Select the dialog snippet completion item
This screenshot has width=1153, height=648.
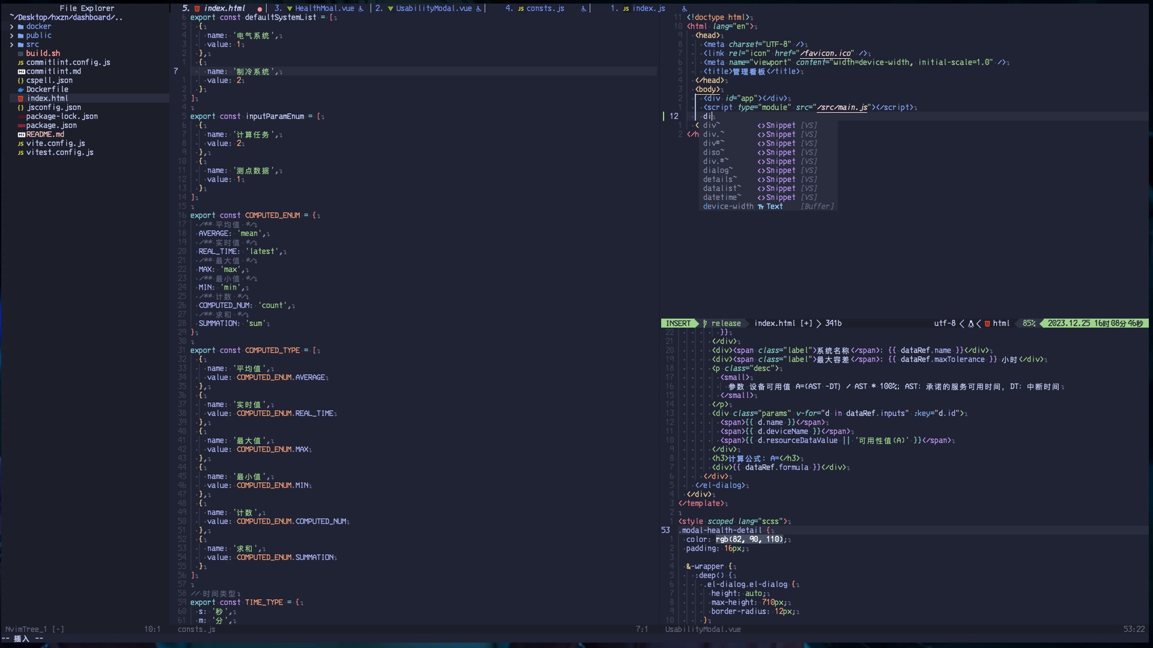(x=717, y=170)
